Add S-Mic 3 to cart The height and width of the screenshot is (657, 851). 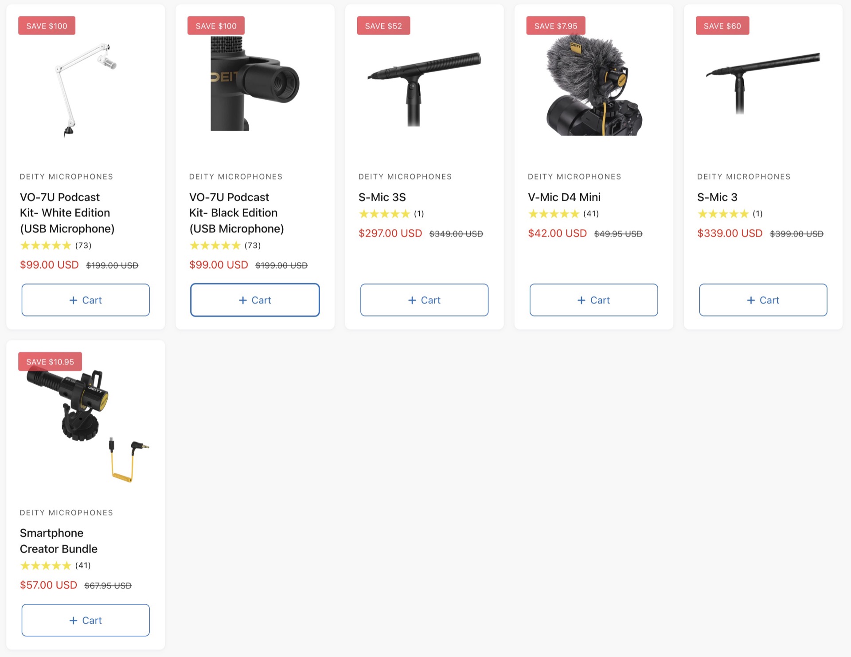(x=763, y=300)
